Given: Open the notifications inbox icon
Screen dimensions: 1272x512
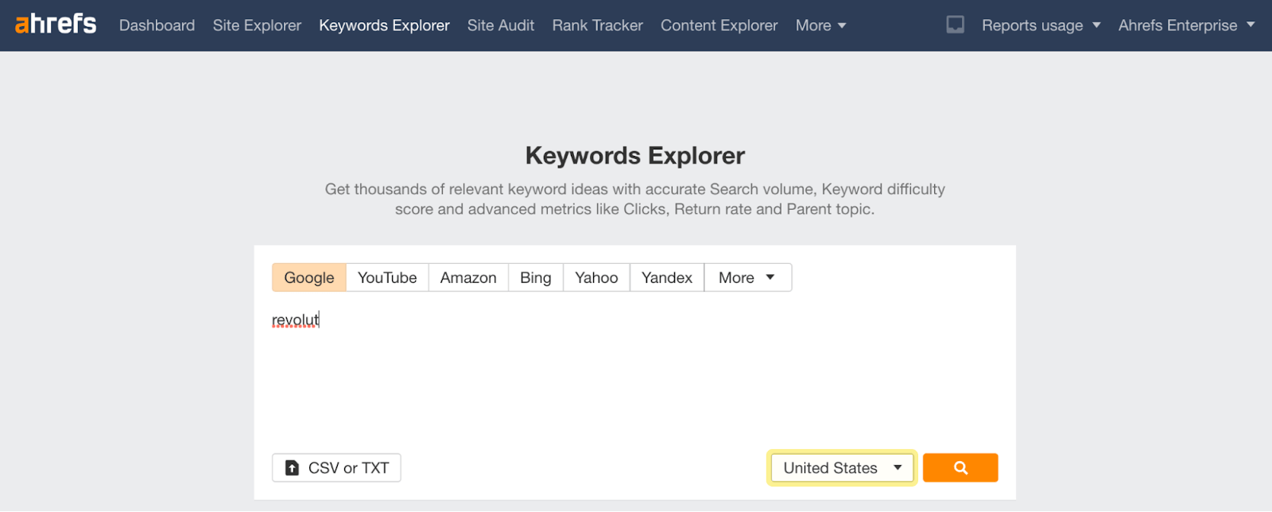Looking at the screenshot, I should (955, 25).
